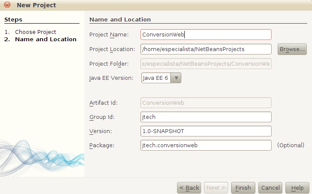Viewport: 312px width, 194px height.
Task: Click the Project Name input field
Action: (x=206, y=35)
